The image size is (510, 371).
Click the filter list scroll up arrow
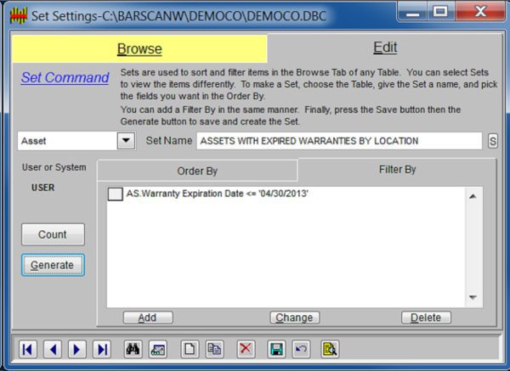[x=473, y=196]
